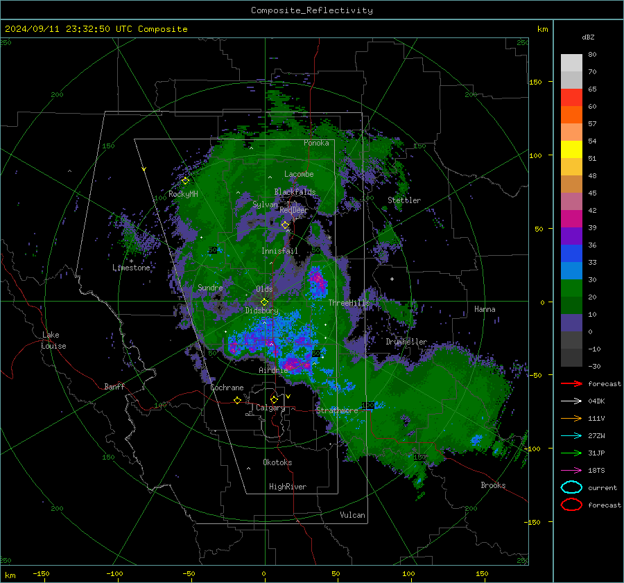Screen dimensions: 624x583
Task: Click the Stettler city label
Action: coord(404,200)
